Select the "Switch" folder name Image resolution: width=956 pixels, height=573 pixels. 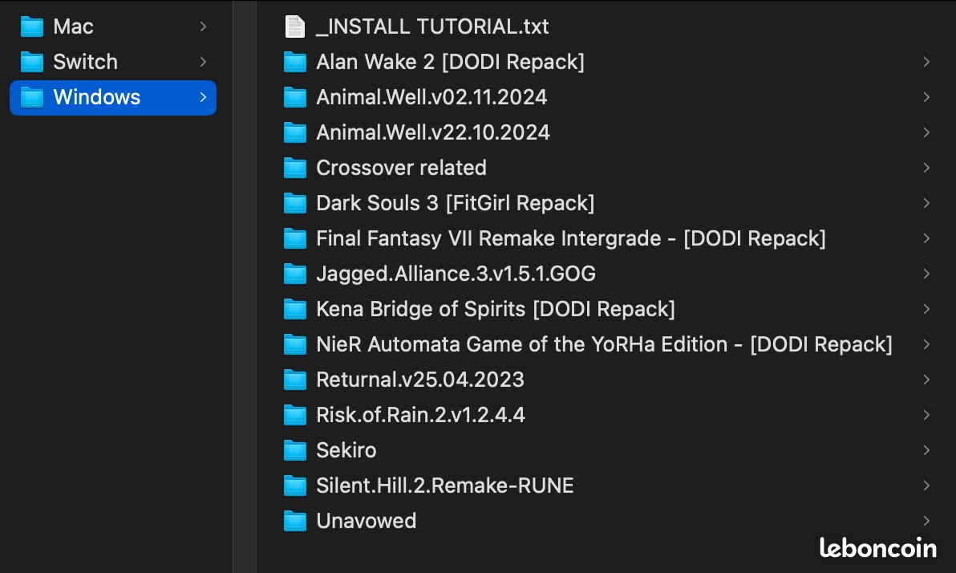click(x=85, y=63)
